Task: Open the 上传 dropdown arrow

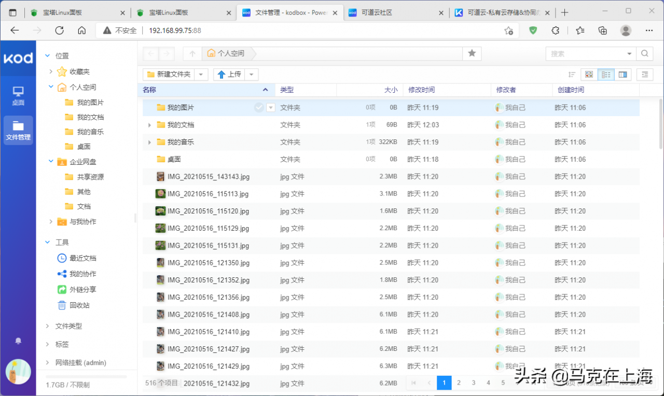Action: [x=251, y=75]
